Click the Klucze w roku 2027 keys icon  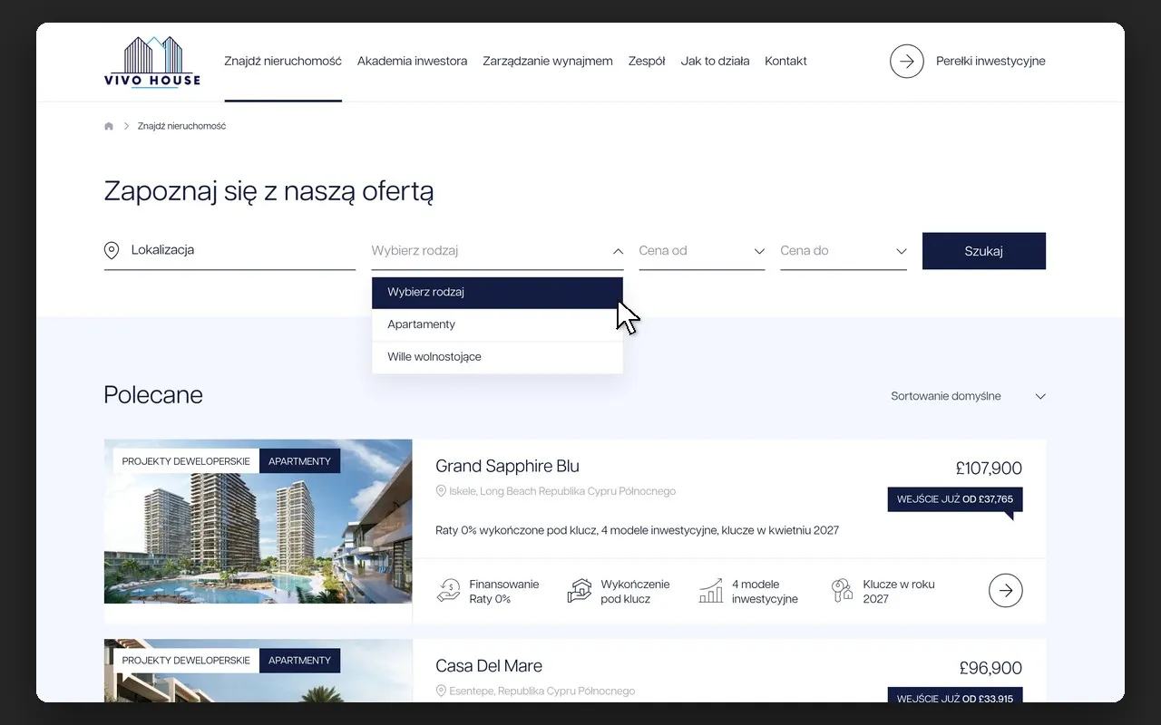[x=843, y=591]
